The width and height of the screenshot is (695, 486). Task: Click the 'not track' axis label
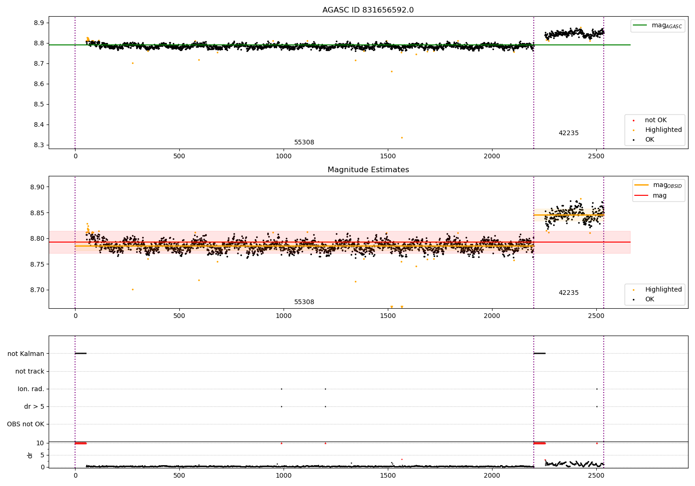(30, 371)
